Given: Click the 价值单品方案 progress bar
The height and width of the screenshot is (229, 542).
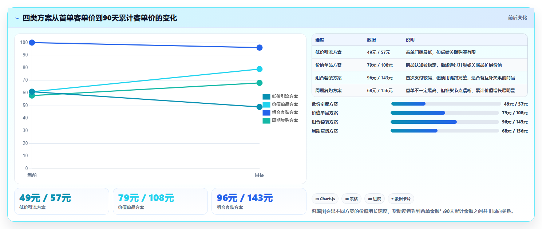Looking at the screenshot, I should coord(445,113).
